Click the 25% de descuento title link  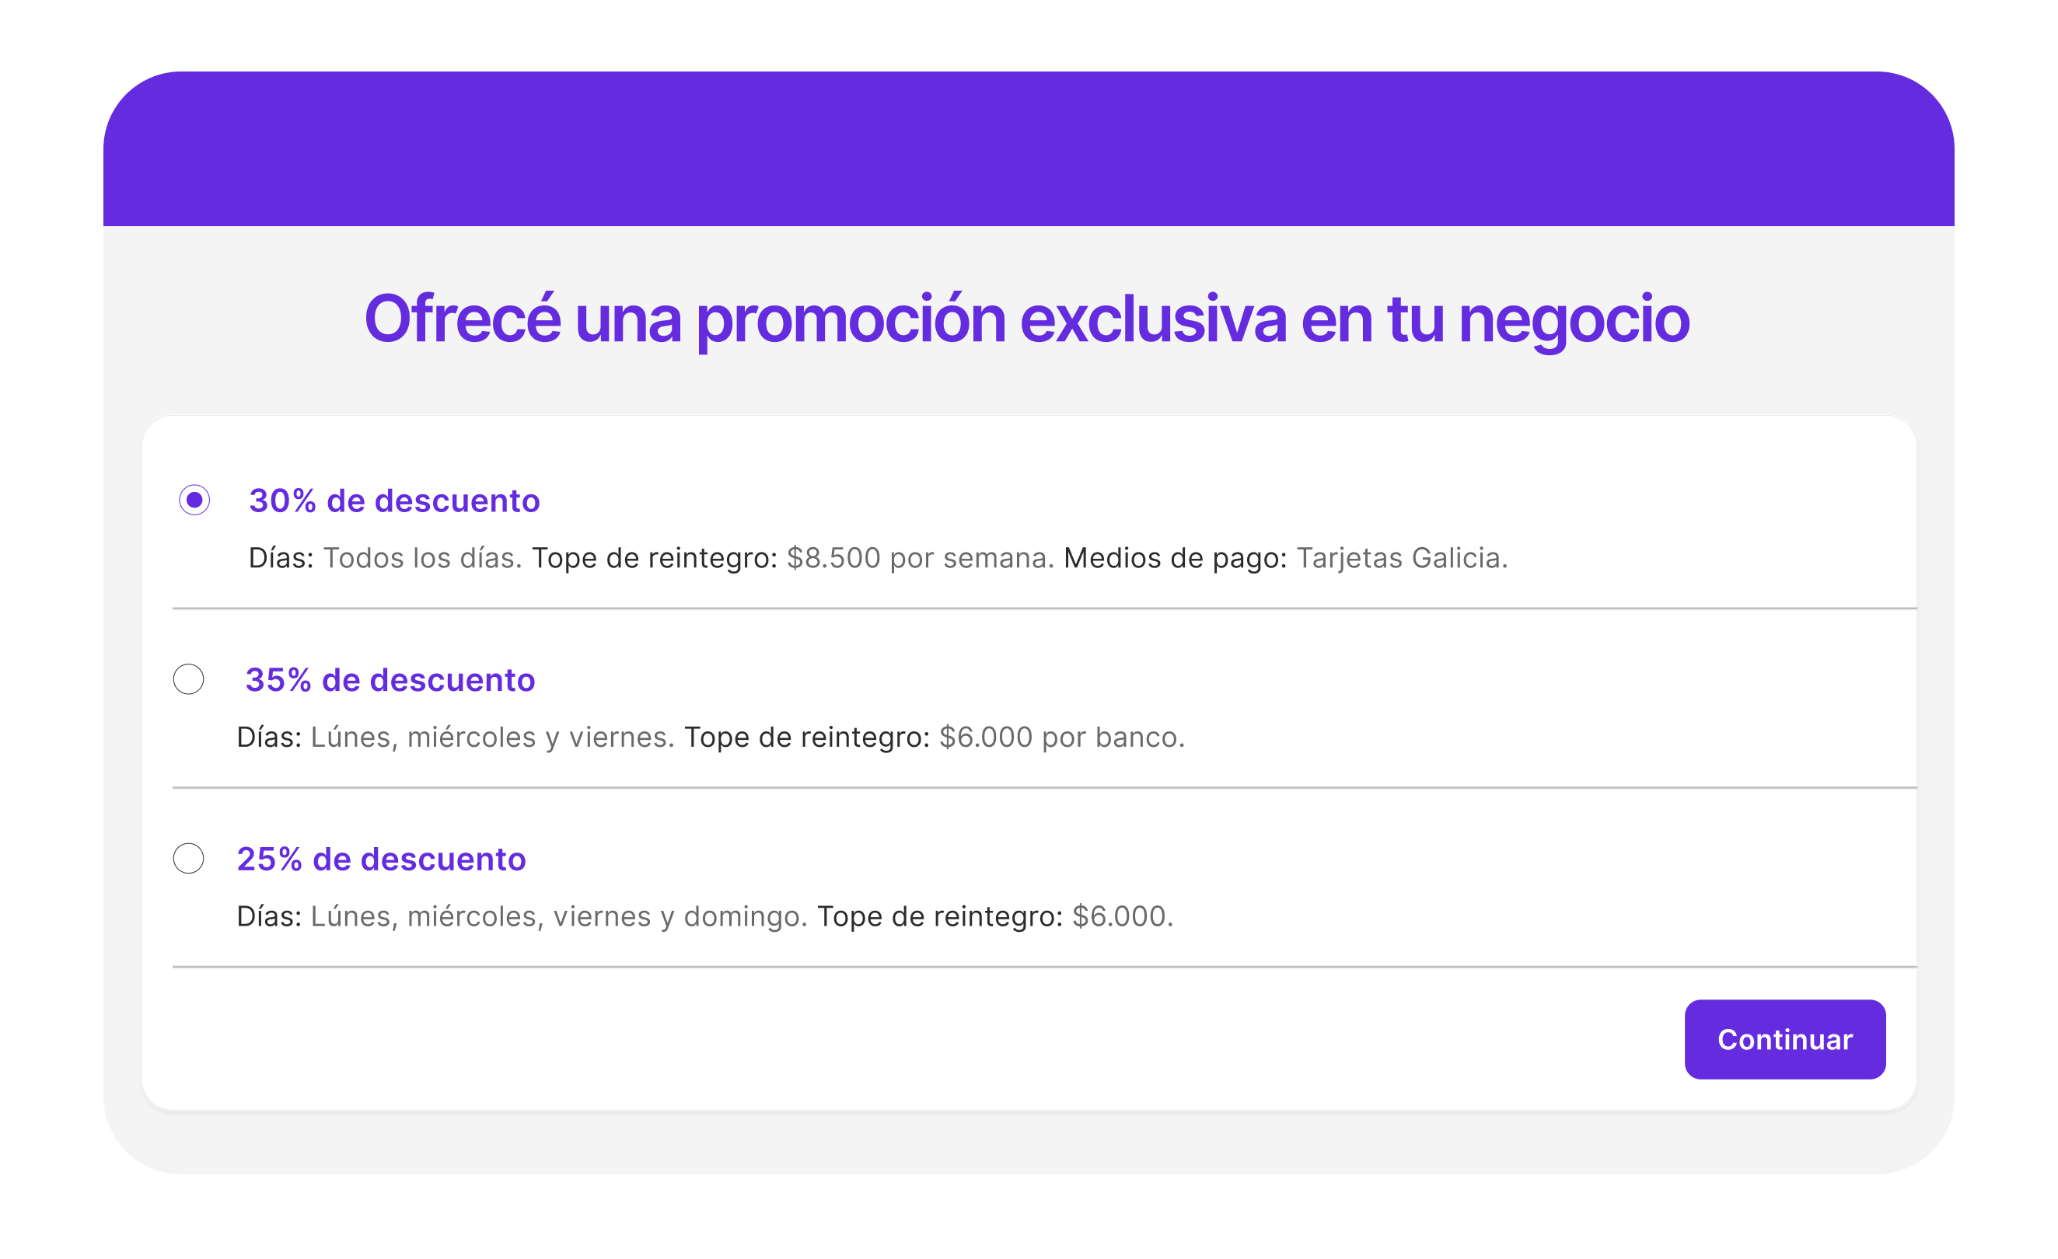click(382, 859)
